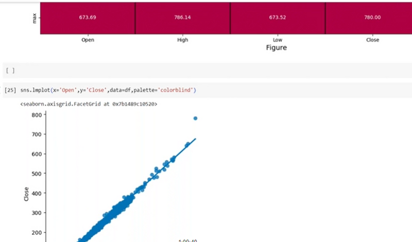Click the outlier point near 800 on scatter plot

pyautogui.click(x=195, y=118)
